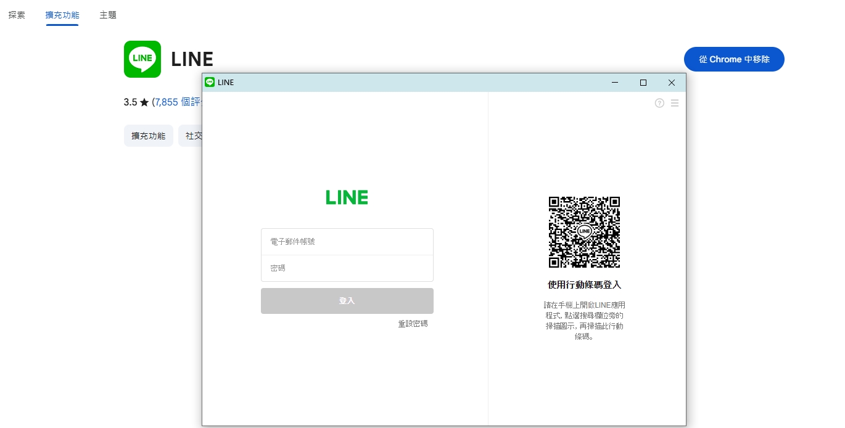Maximize the LINE window
Screen dimensions: 845x428
point(643,83)
